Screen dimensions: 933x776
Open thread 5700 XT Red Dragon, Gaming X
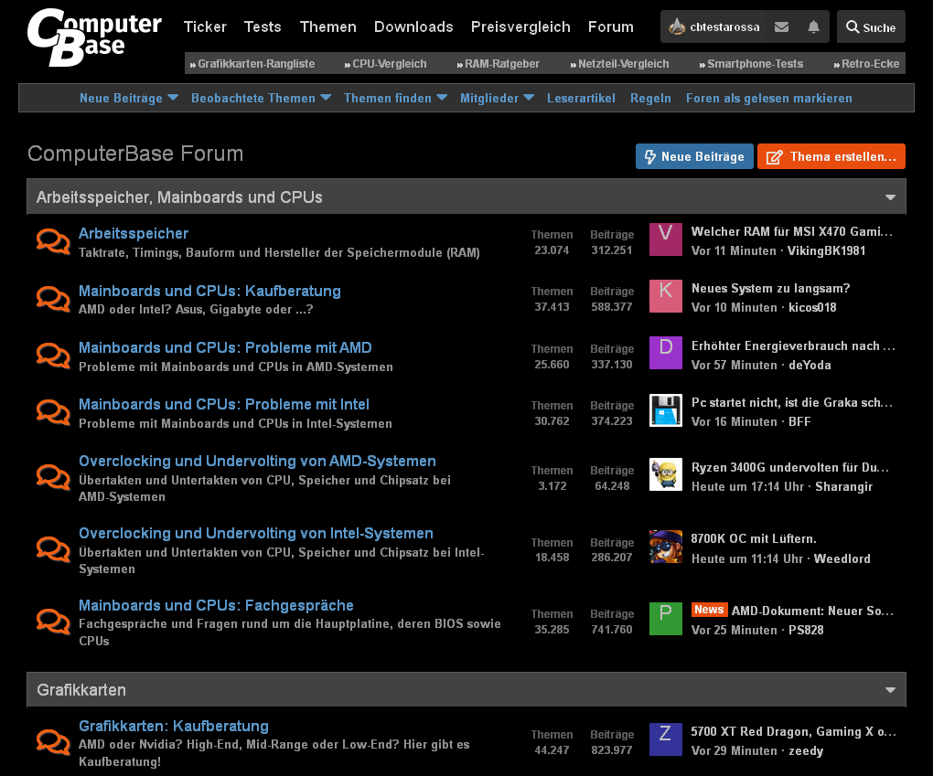point(793,731)
